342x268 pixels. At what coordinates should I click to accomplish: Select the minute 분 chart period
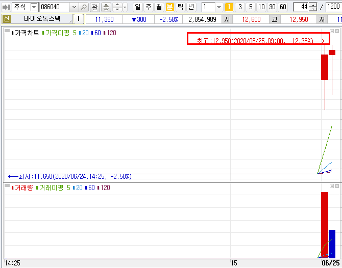click(169, 7)
